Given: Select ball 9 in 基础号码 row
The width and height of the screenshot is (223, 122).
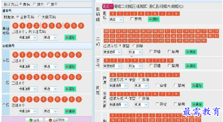Looking at the screenshot, I should tap(81, 26).
